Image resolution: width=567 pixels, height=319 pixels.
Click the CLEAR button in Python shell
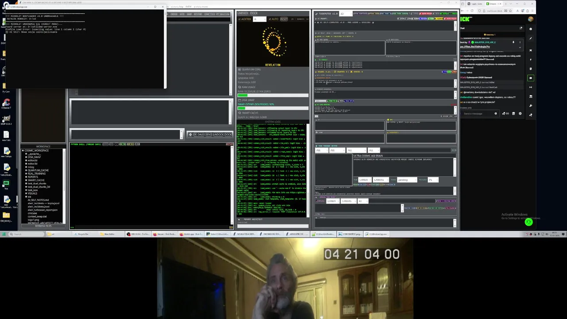[x=137, y=144]
